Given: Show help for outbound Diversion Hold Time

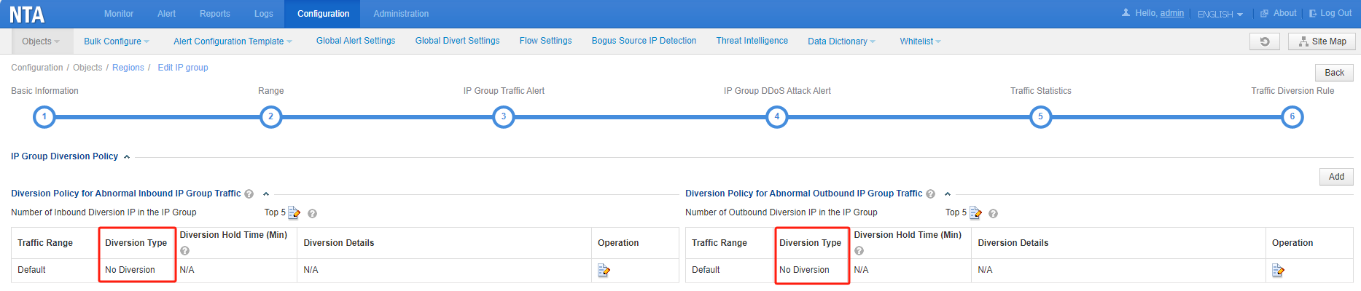Looking at the screenshot, I should click(859, 250).
